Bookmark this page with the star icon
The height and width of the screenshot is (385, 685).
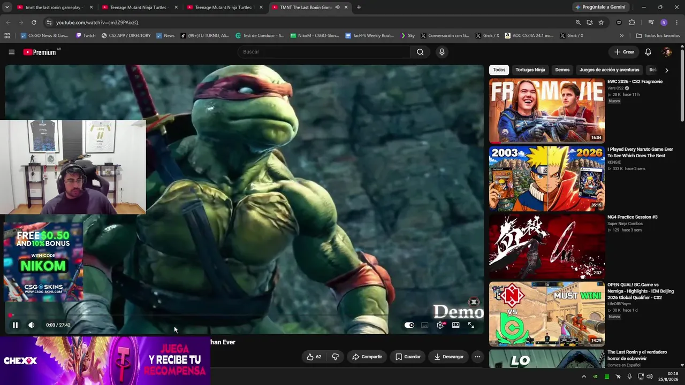point(601,22)
